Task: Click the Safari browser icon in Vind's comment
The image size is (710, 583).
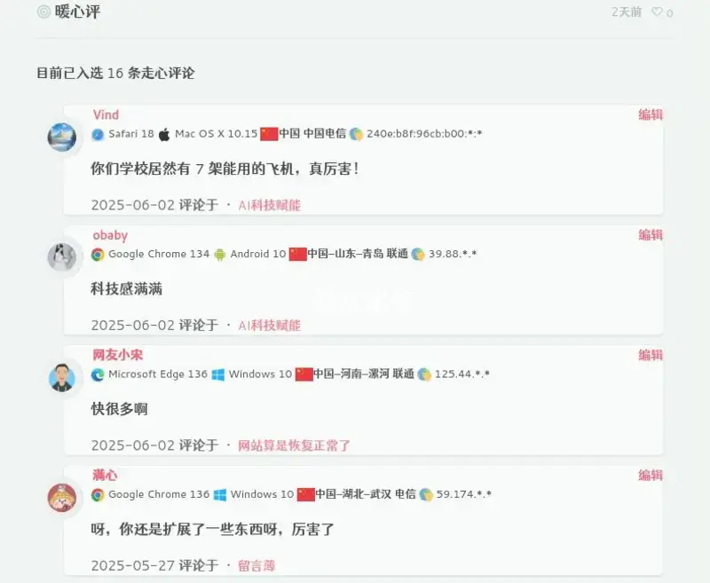Action: 98,134
